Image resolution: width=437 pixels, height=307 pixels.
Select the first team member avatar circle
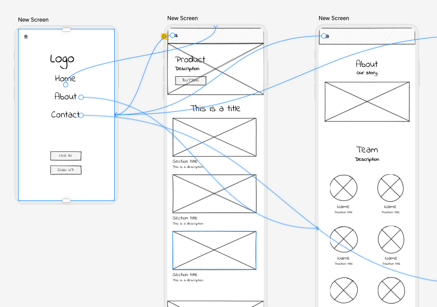(343, 189)
